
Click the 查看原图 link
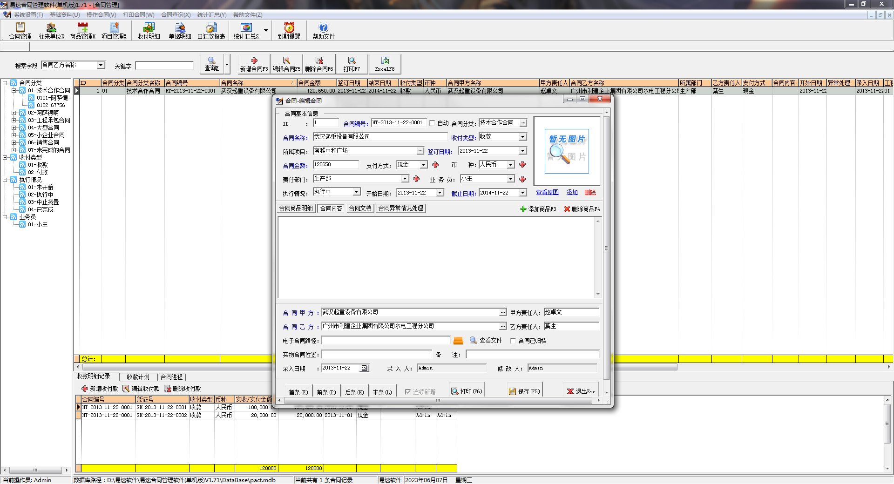[x=547, y=192]
